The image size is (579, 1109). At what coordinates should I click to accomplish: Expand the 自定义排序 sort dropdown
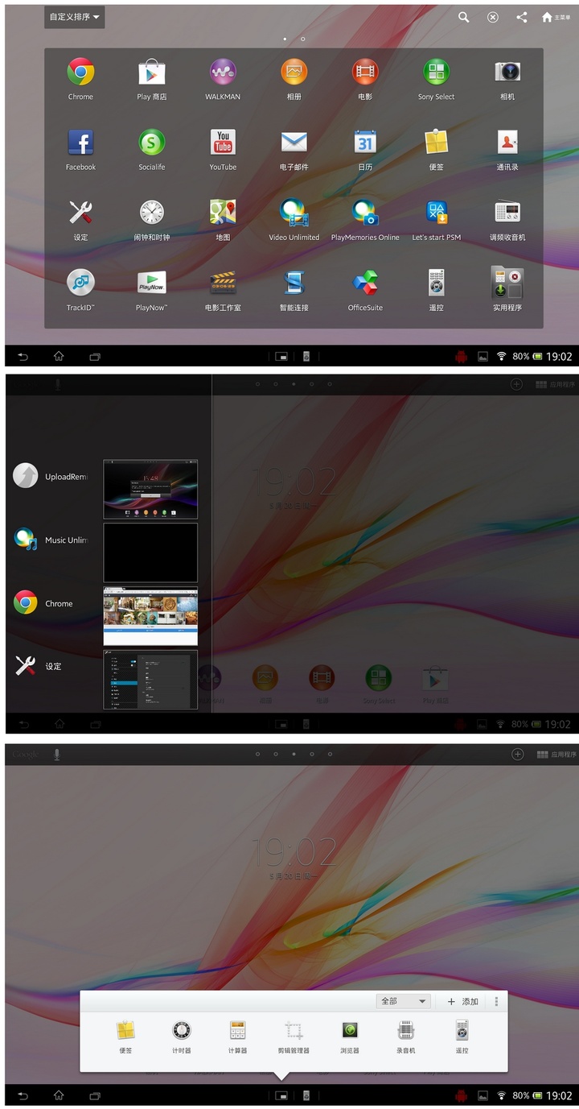74,17
